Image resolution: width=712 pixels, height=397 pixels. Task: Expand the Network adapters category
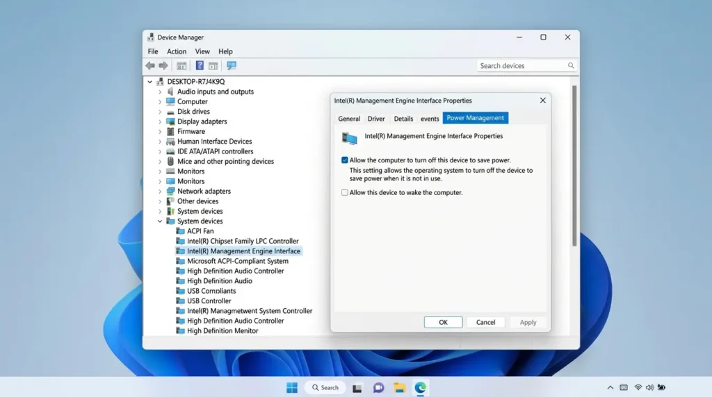point(160,192)
